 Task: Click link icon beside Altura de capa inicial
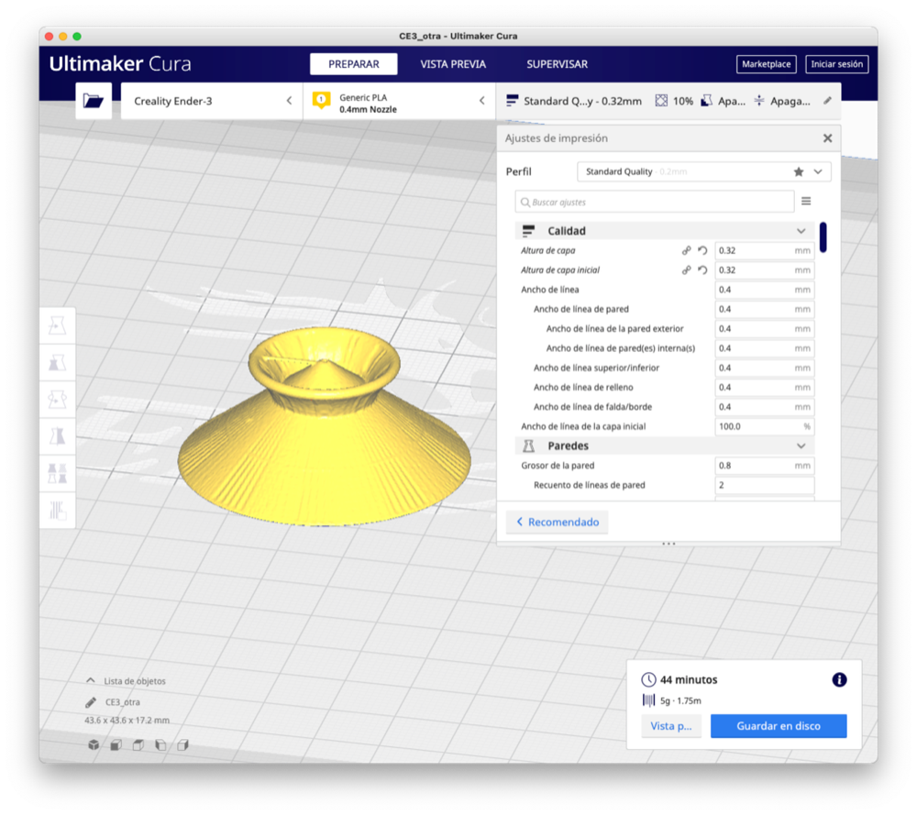pyautogui.click(x=686, y=270)
